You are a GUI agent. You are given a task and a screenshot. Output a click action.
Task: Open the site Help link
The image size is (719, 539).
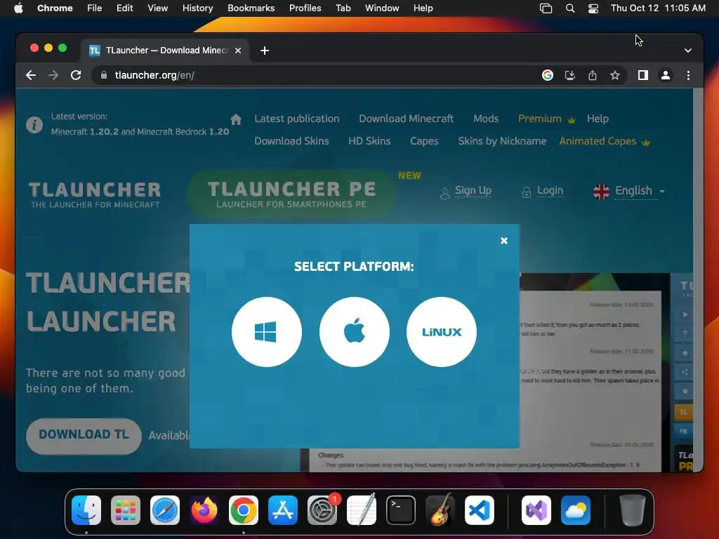point(598,119)
